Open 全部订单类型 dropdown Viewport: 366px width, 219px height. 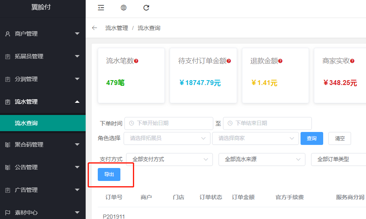click(339, 159)
